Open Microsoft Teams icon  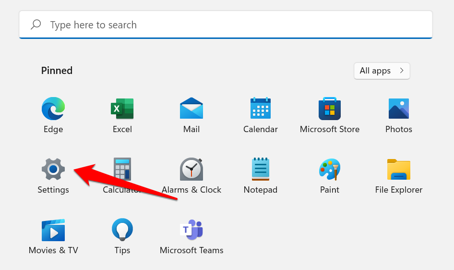click(191, 230)
